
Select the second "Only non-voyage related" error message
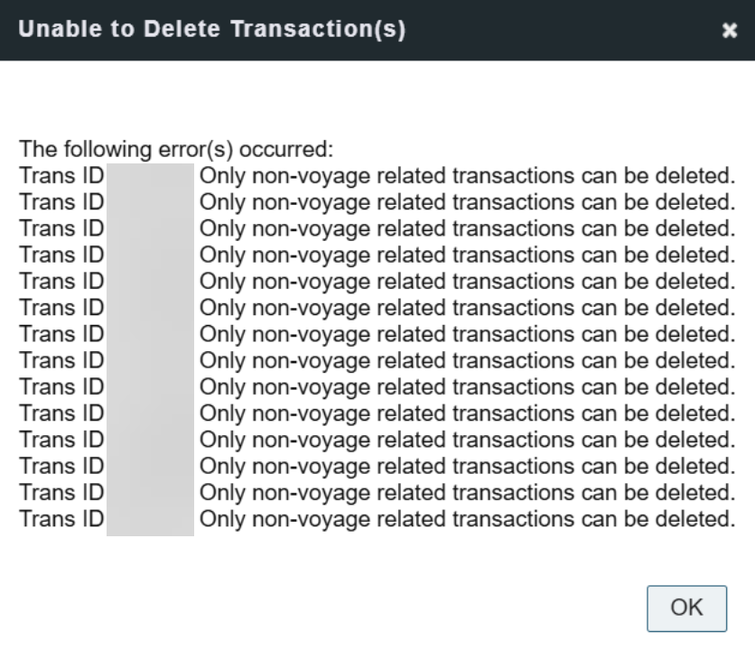[466, 200]
